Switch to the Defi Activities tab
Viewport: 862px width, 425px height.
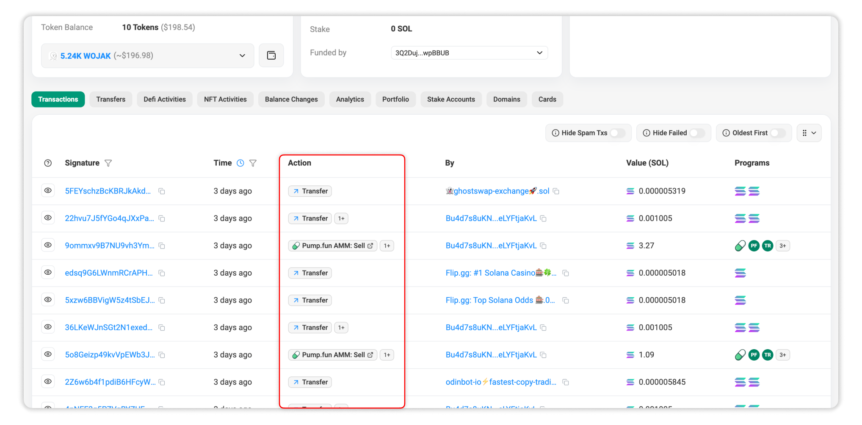[165, 99]
